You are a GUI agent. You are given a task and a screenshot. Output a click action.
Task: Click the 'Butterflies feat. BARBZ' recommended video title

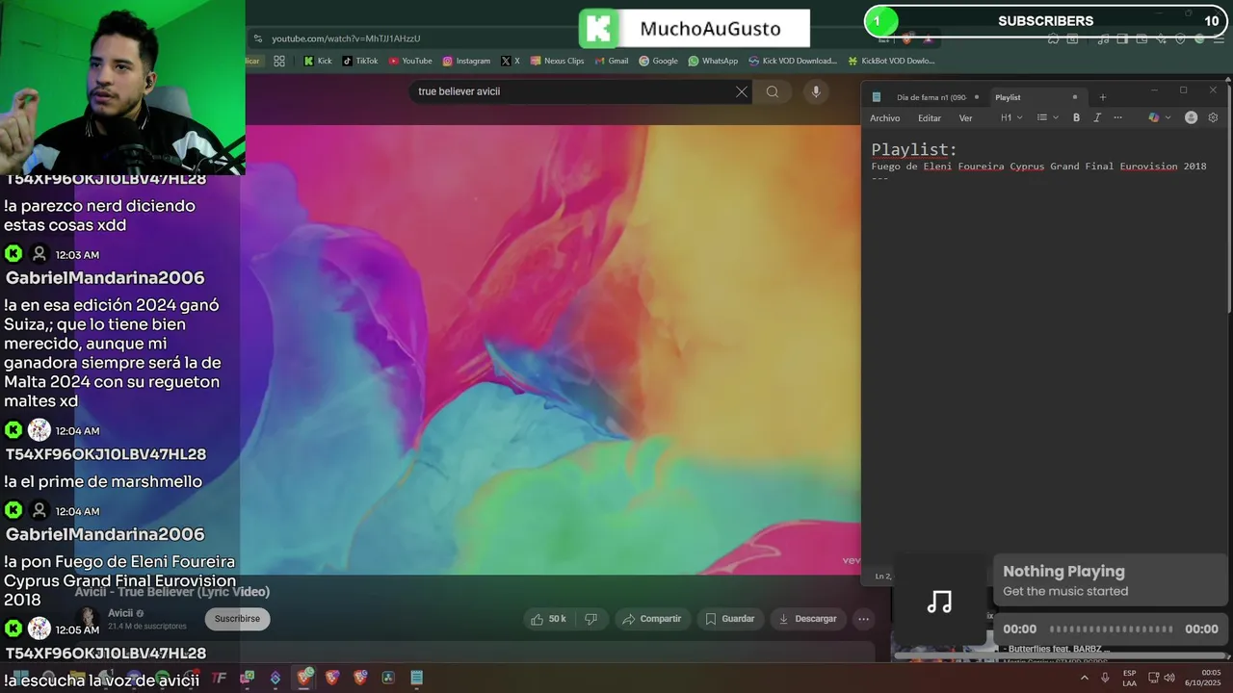coord(1057,649)
